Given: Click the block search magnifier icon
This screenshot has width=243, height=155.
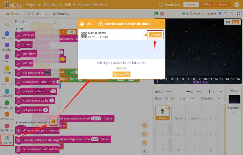Looking at the screenshot, I should click(7, 24).
